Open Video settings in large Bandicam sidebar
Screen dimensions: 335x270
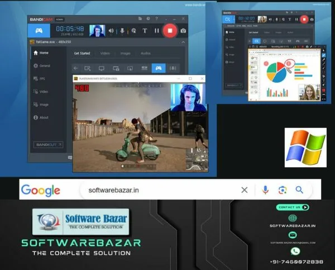[41, 92]
